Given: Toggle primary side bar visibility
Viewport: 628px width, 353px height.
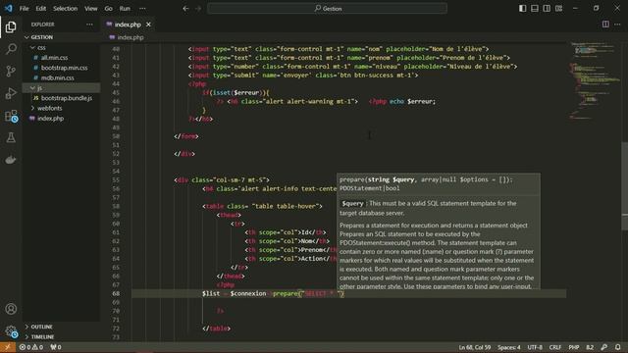Looking at the screenshot, I should (523, 8).
